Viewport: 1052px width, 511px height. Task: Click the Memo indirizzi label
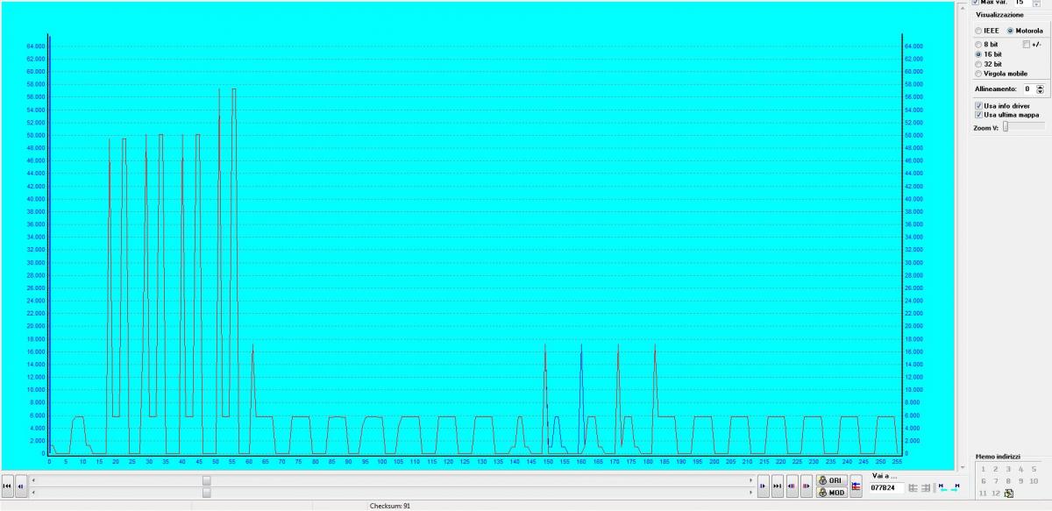997,457
